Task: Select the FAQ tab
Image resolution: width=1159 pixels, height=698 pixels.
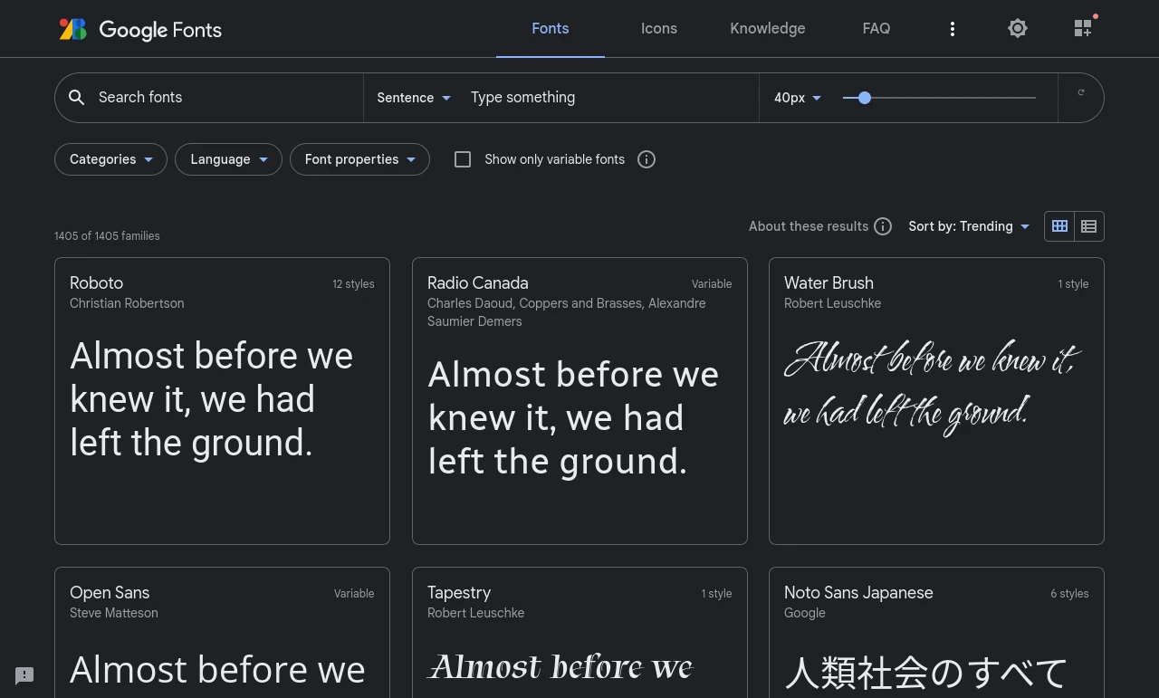Action: point(876,29)
